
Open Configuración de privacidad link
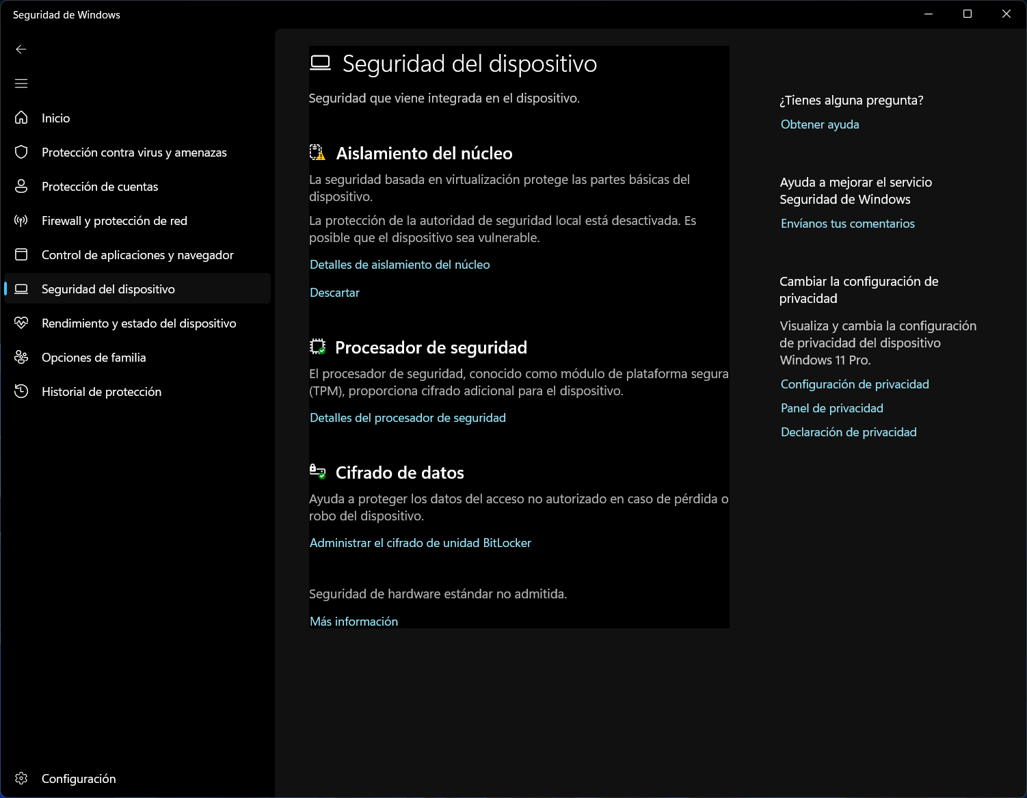tap(855, 384)
